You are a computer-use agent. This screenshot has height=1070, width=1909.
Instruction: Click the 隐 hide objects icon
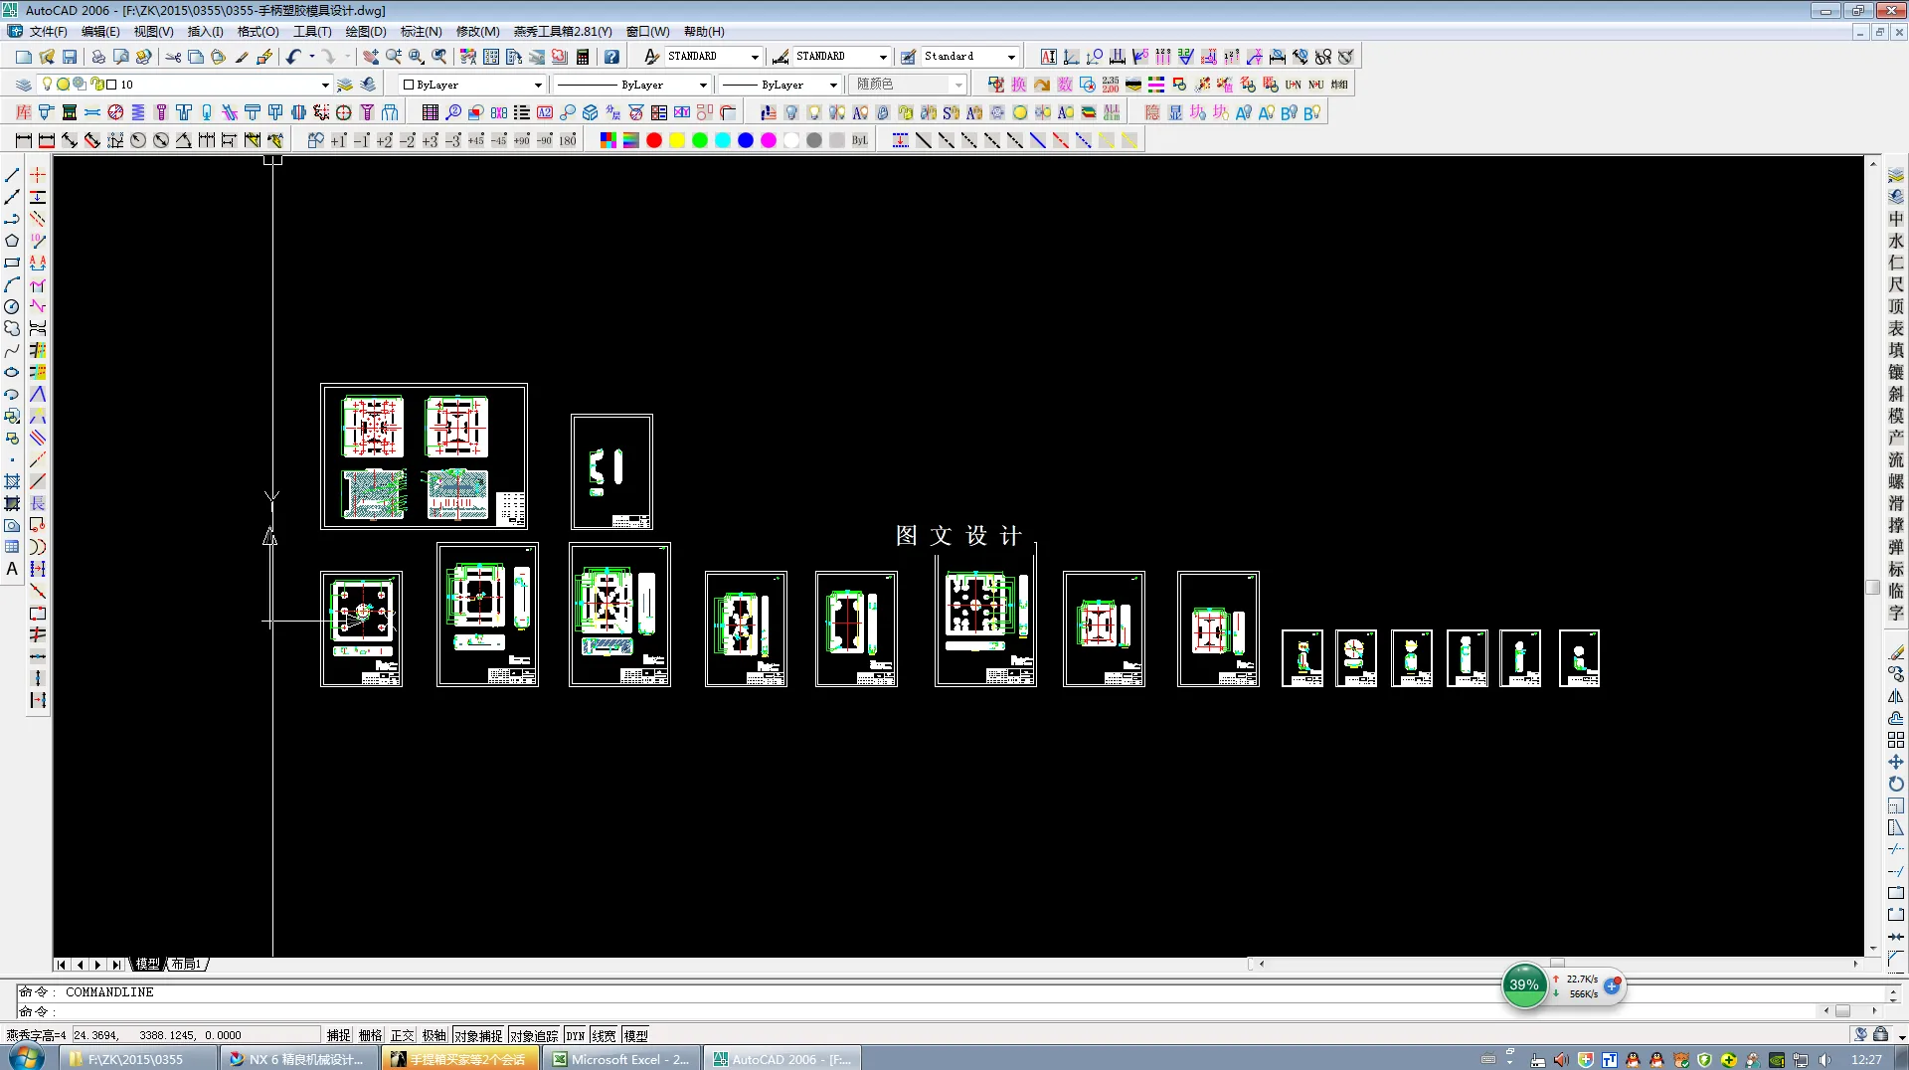1152,112
